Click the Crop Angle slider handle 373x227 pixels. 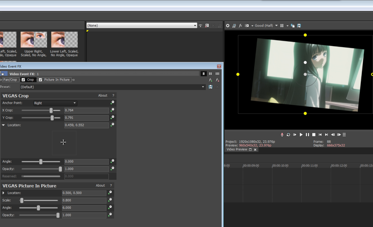point(41,162)
